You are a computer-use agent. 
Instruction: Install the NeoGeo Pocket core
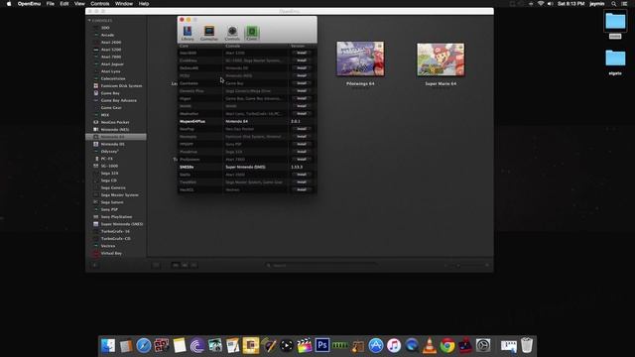(x=302, y=129)
